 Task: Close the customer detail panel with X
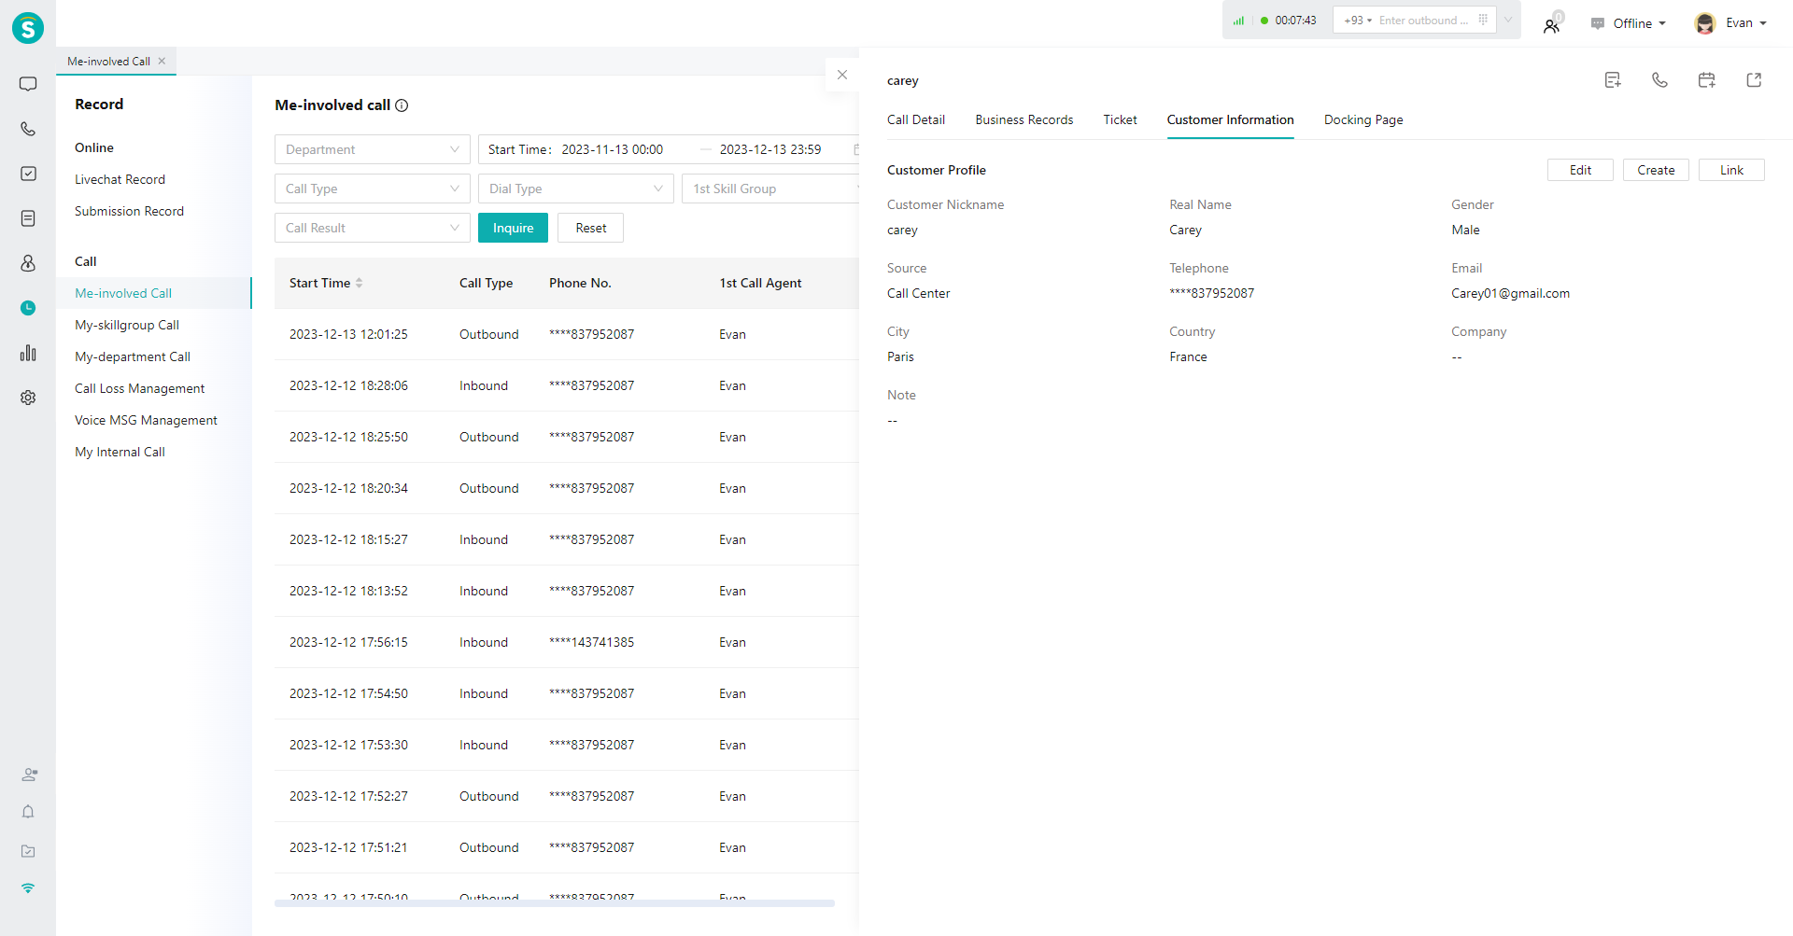(842, 75)
